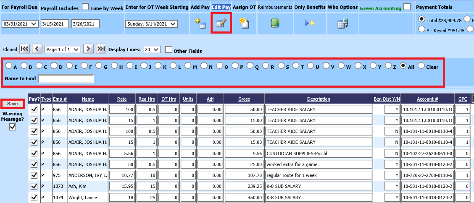Open the Reimbursements book icon
Image resolution: width=474 pixels, height=203 pixels.
click(275, 24)
